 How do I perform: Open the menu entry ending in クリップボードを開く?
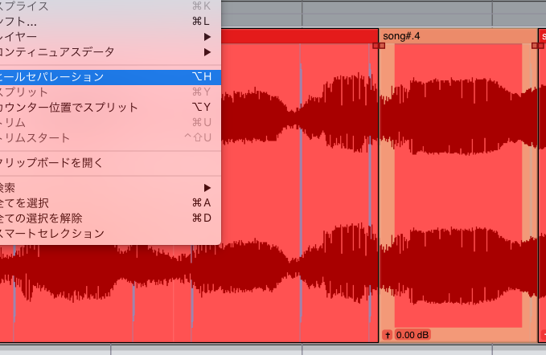click(110, 163)
